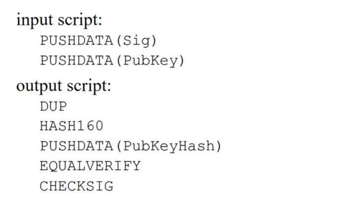The width and height of the screenshot is (358, 205).
Task: Click the 'output script:' heading
Action: coord(64,85)
